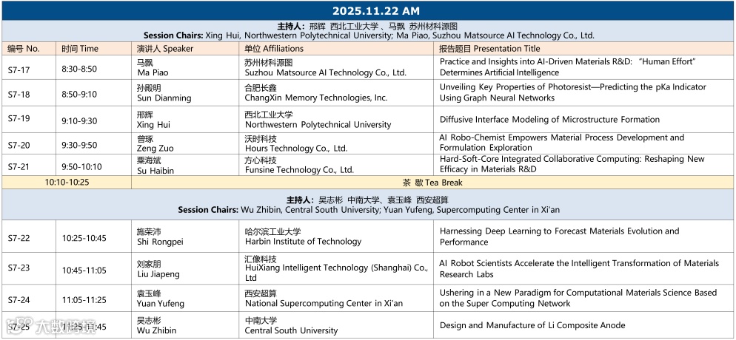Click the 'Harnessing Deep Learning to Forecast' title
The width and height of the screenshot is (736, 340).
pyautogui.click(x=560, y=237)
